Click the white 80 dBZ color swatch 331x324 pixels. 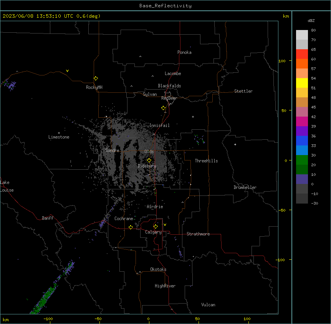click(x=302, y=35)
